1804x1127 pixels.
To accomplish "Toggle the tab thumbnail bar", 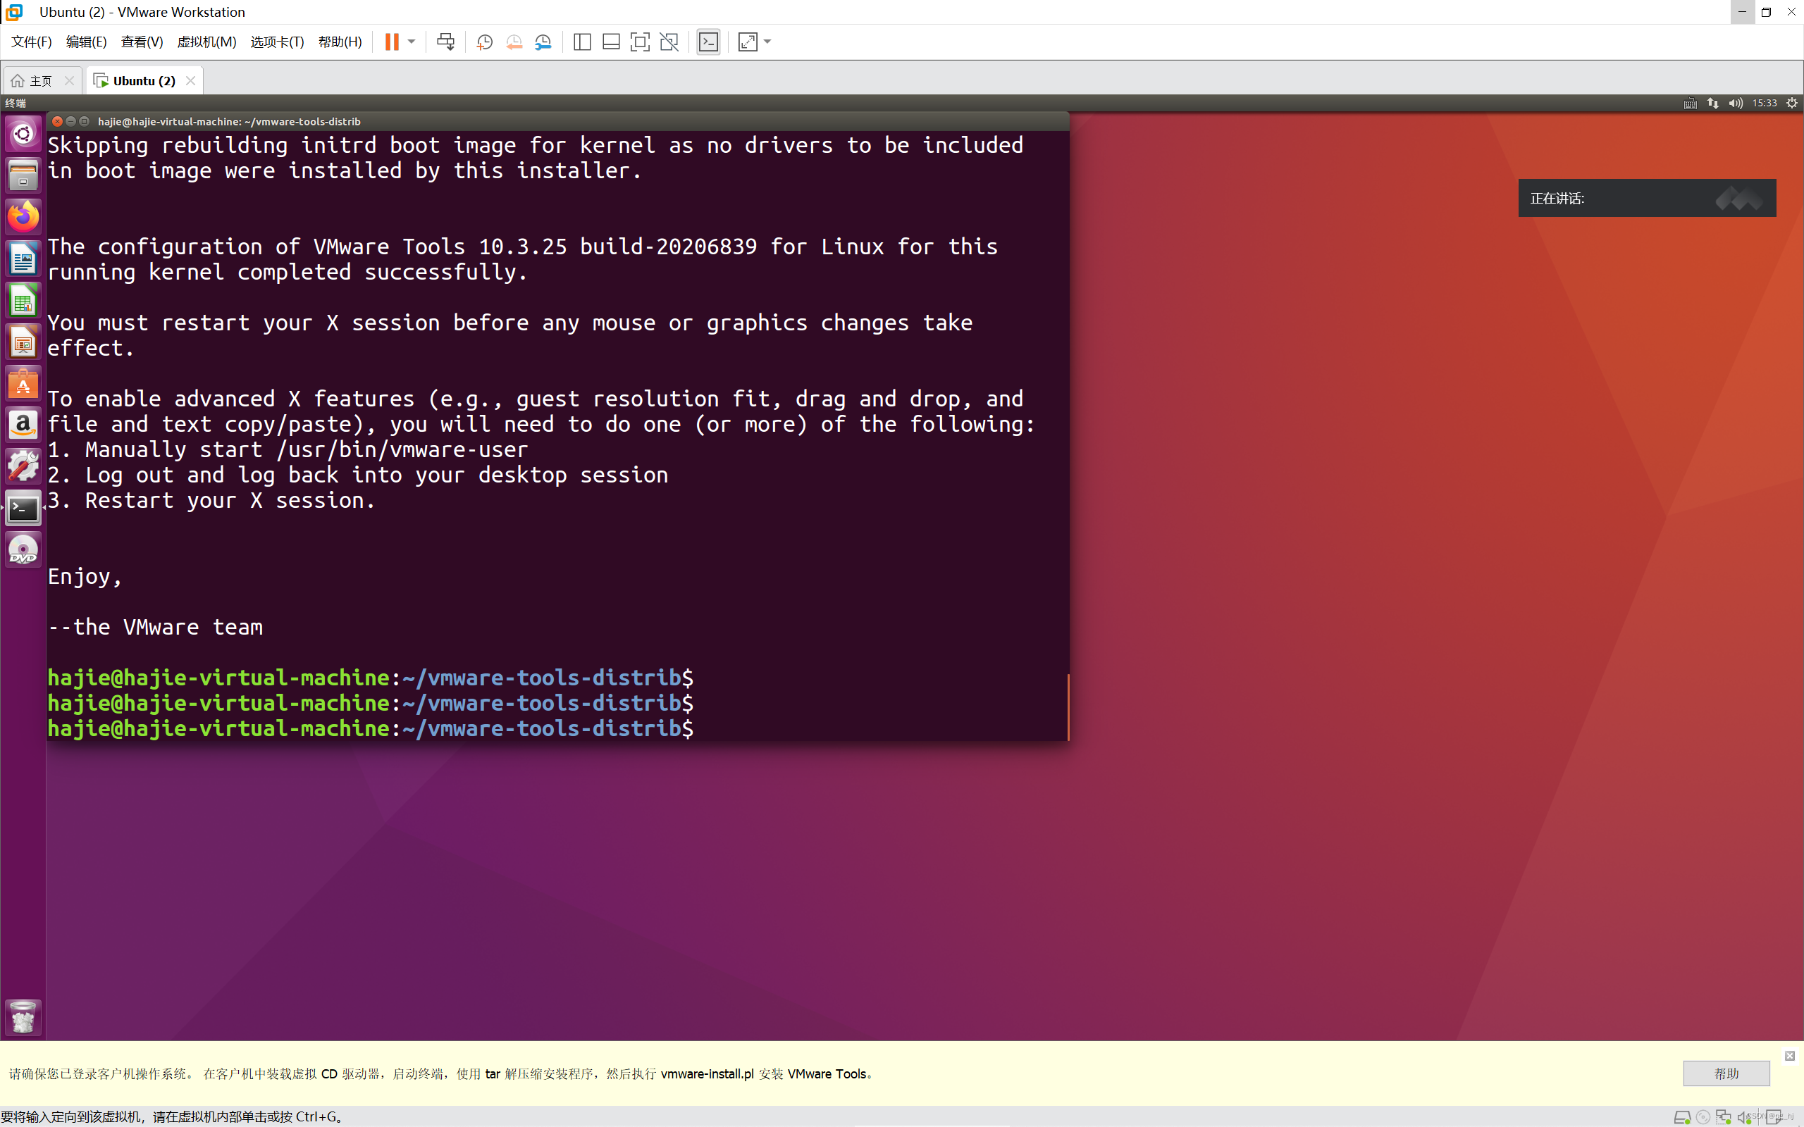I will click(x=610, y=42).
